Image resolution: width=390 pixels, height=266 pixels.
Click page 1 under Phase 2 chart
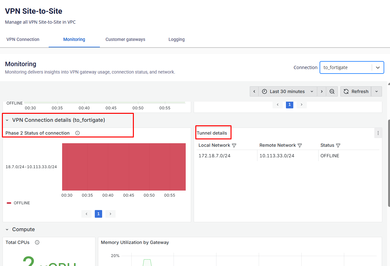pyautogui.click(x=99, y=214)
